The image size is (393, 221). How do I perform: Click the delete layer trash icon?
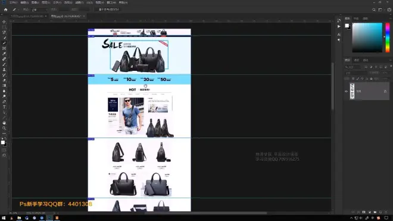(386, 212)
